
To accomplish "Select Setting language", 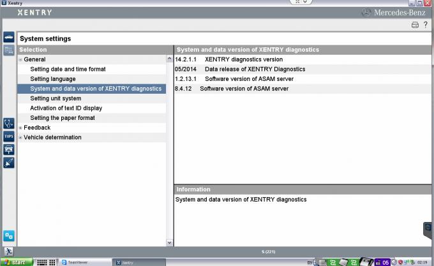I will tap(53, 79).
